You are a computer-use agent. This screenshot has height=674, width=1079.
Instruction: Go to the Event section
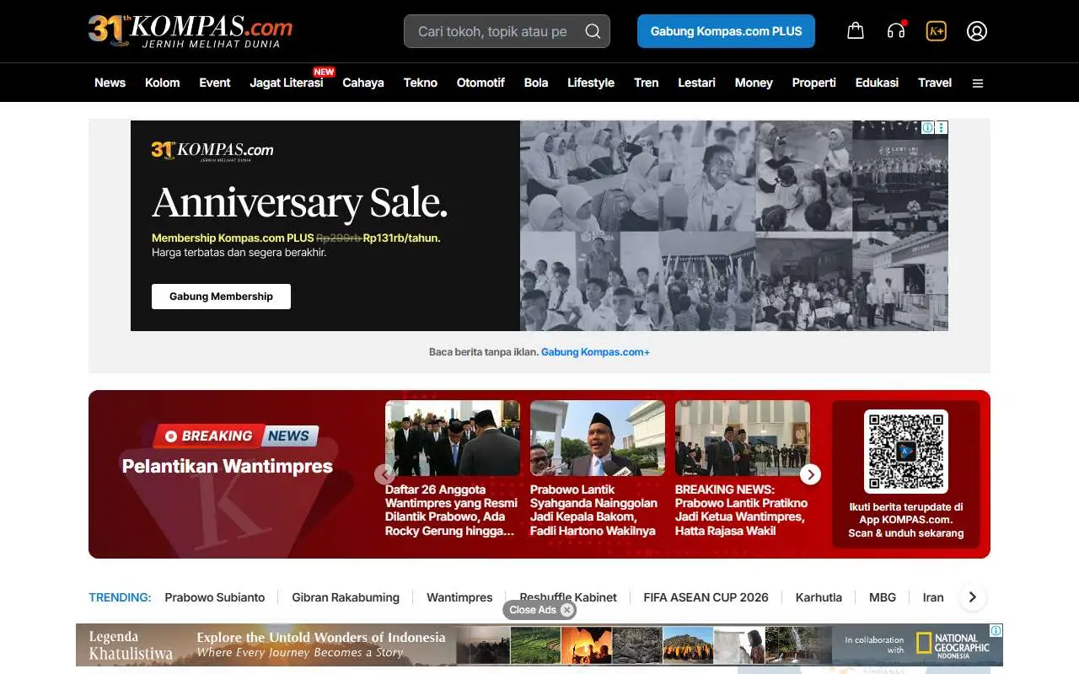[x=215, y=83]
